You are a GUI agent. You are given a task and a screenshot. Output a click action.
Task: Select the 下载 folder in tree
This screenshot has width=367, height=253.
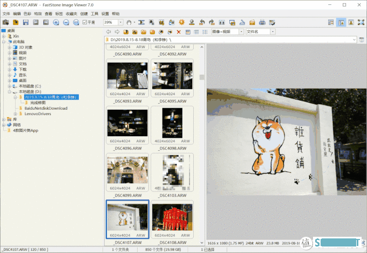tap(23, 69)
